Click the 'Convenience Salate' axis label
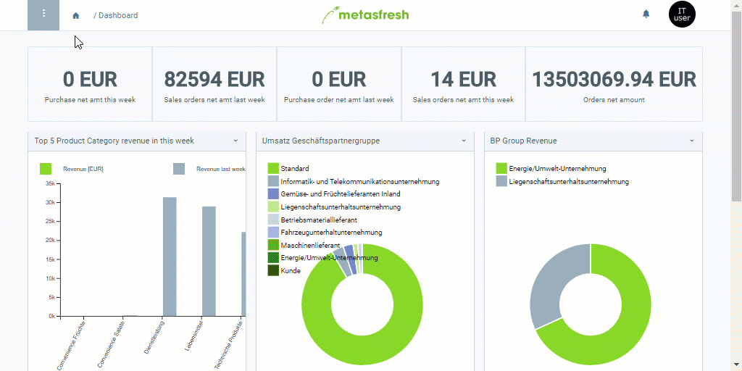 point(111,344)
